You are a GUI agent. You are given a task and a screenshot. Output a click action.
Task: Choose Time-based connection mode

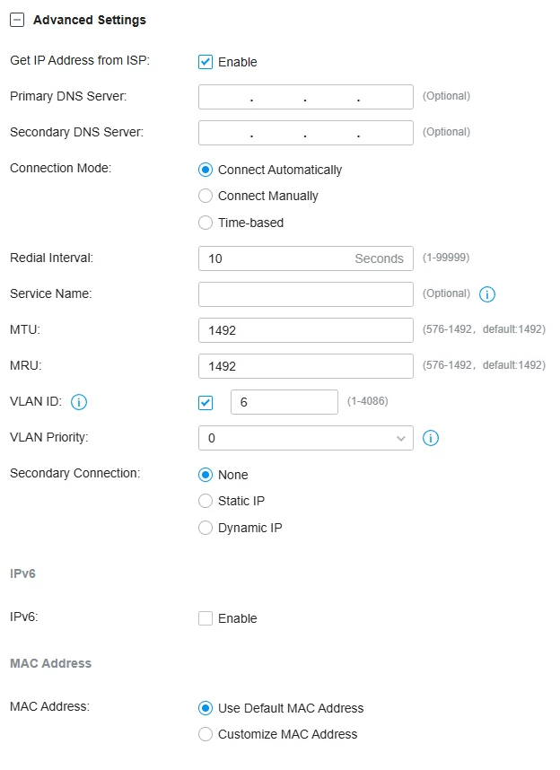206,223
